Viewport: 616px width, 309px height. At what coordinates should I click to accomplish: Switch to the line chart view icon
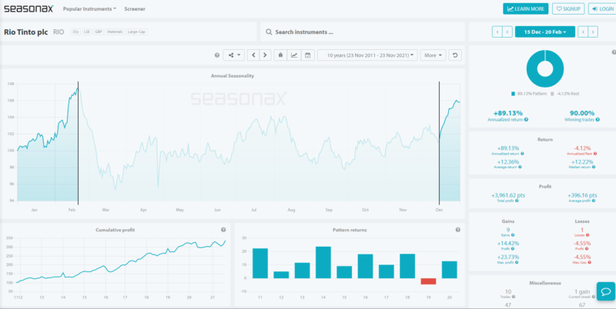click(294, 55)
